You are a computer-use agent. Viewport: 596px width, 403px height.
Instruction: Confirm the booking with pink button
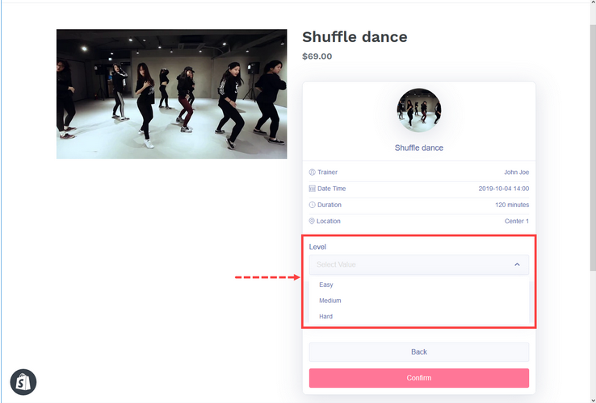click(x=419, y=378)
